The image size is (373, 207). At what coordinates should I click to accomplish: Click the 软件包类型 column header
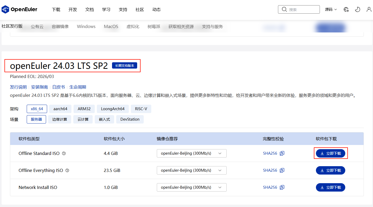point(29,139)
